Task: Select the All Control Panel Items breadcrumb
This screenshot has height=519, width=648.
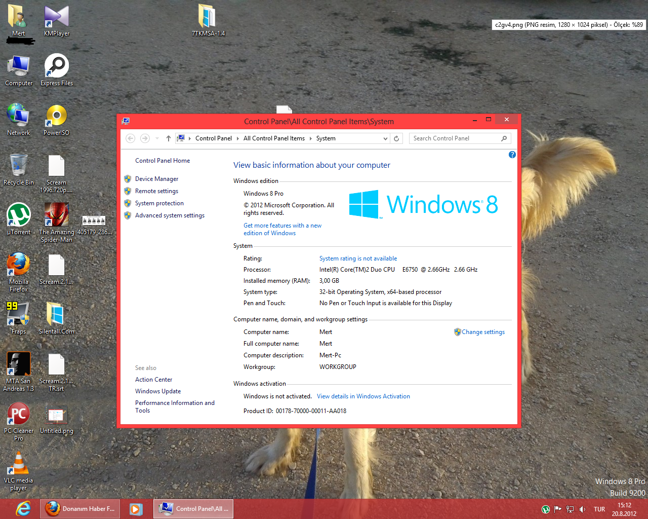Action: [274, 138]
